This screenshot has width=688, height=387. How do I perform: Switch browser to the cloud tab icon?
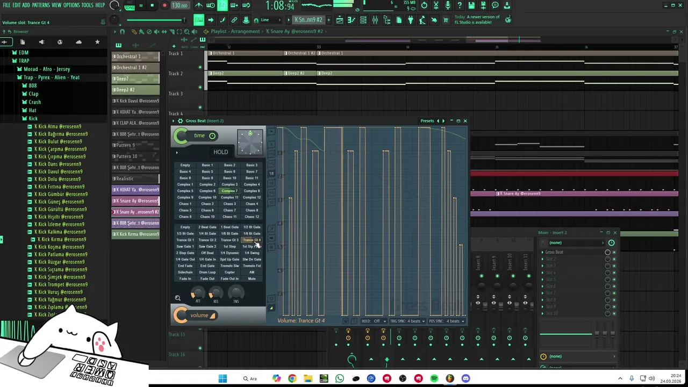point(78,42)
